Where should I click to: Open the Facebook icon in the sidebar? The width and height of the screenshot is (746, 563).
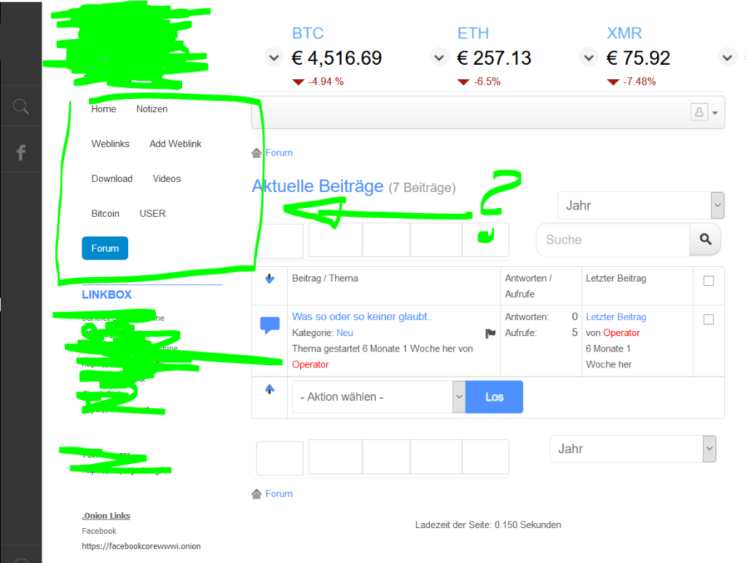tap(21, 152)
